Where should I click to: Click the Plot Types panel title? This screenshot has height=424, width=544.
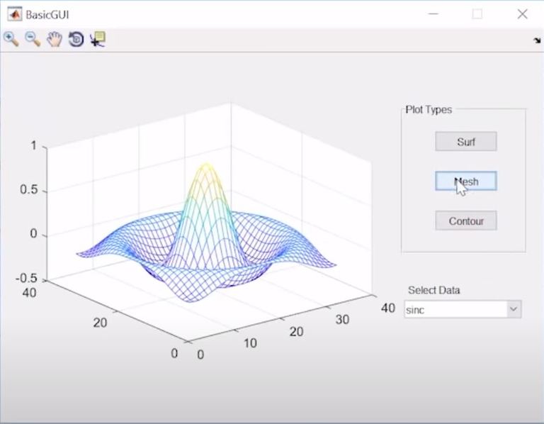click(x=429, y=109)
